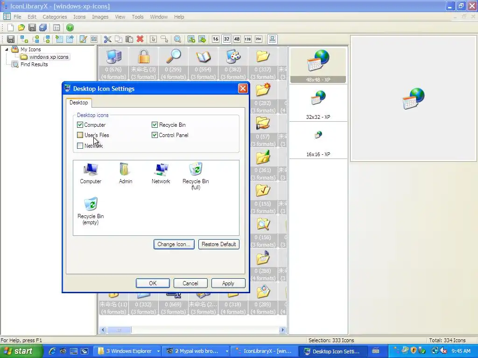This screenshot has height=358, width=478.
Task: Click the green Help question mark icon
Action: point(70,28)
